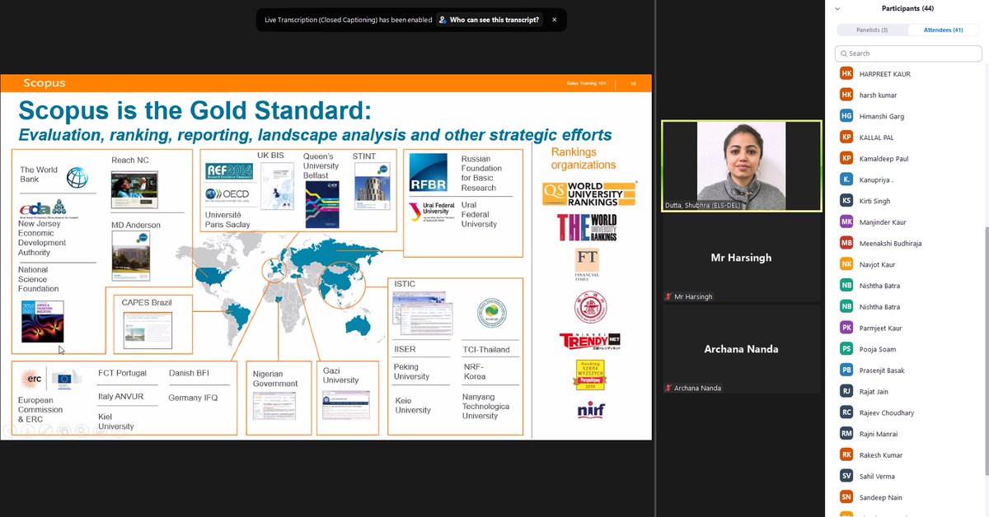Click Navjot Kaur's NK avatar
Image resolution: width=989 pixels, height=517 pixels.
point(846,264)
